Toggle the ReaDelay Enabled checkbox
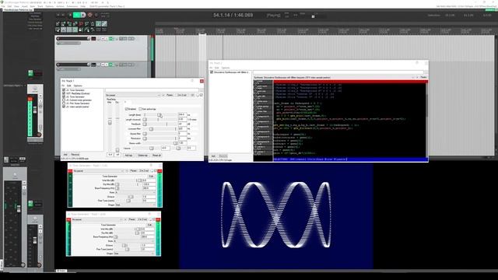Viewport: 498px width, 280px height. [126, 109]
